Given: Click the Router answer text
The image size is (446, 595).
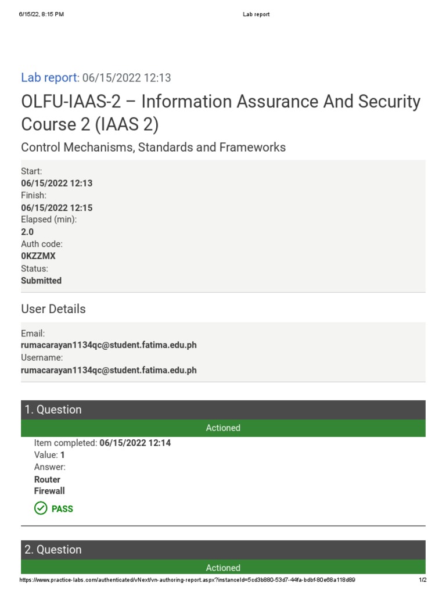Looking at the screenshot, I should coord(47,479).
